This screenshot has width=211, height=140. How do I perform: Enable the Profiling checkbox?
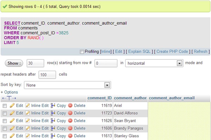[82, 52]
